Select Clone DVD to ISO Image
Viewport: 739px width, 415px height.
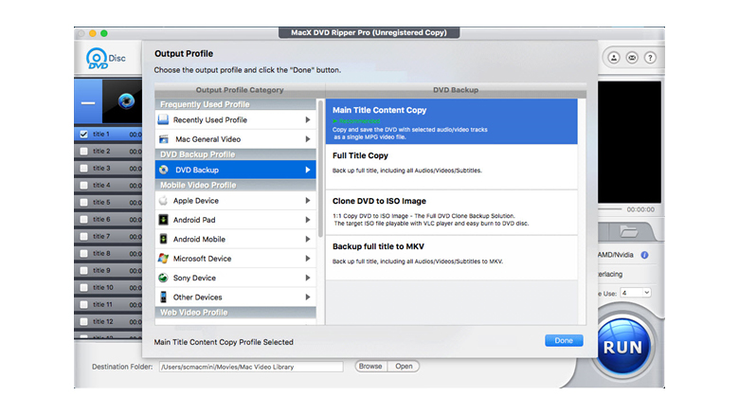coord(452,212)
